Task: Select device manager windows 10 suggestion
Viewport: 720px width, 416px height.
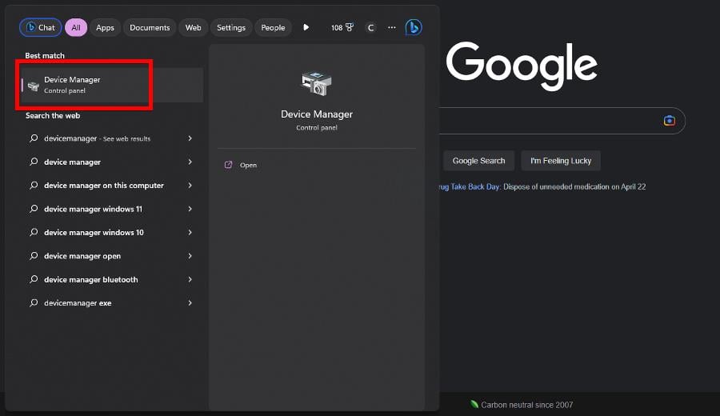Action: (94, 232)
